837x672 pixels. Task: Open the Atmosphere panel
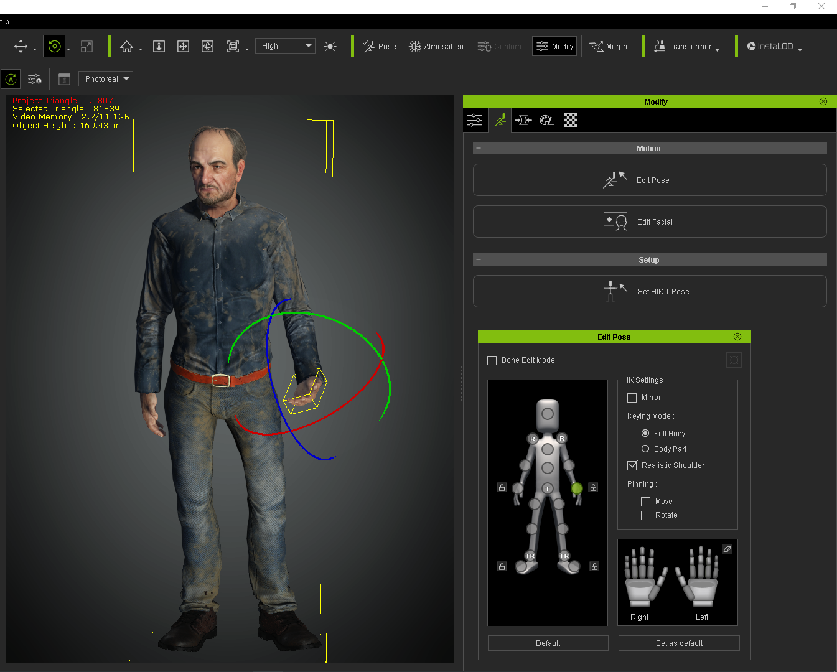437,47
